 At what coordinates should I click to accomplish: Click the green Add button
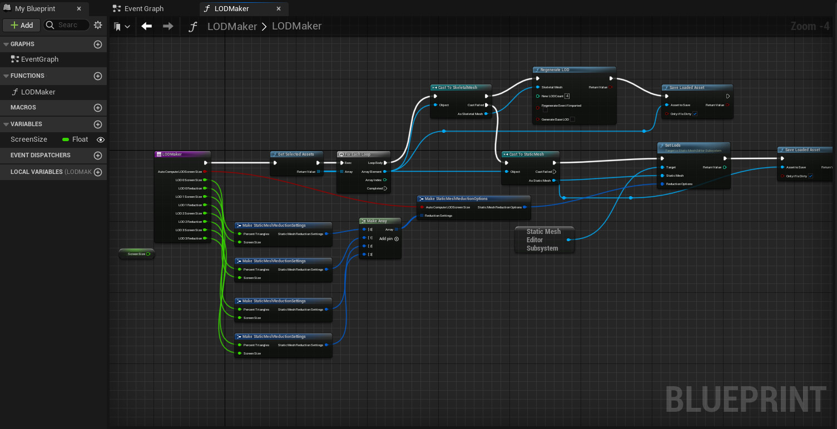[x=21, y=25]
